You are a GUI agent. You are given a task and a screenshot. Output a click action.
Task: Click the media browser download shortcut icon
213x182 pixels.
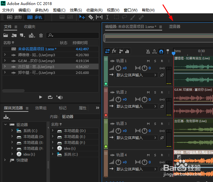coord(7,117)
